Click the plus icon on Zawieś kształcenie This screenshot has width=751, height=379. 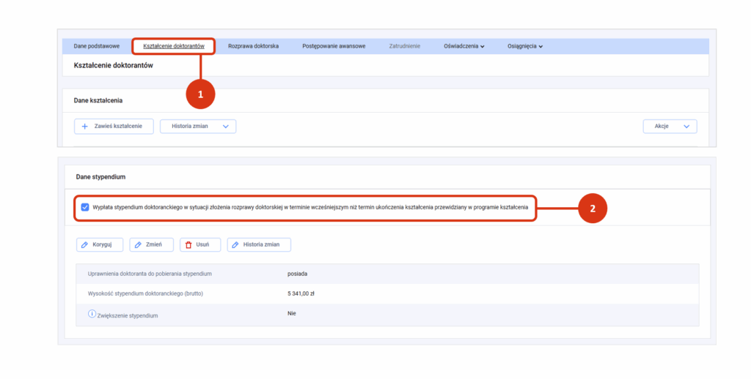(x=85, y=127)
